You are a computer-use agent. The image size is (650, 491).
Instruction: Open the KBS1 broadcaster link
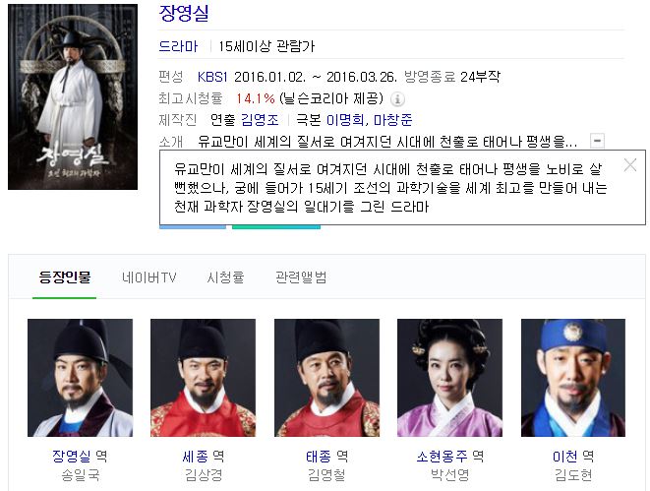[x=212, y=77]
